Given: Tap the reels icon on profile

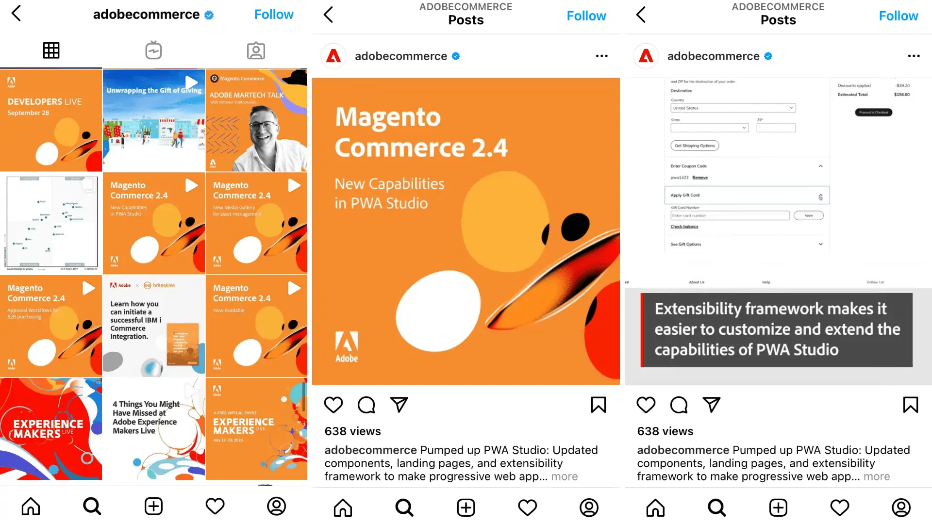Looking at the screenshot, I should click(x=153, y=50).
